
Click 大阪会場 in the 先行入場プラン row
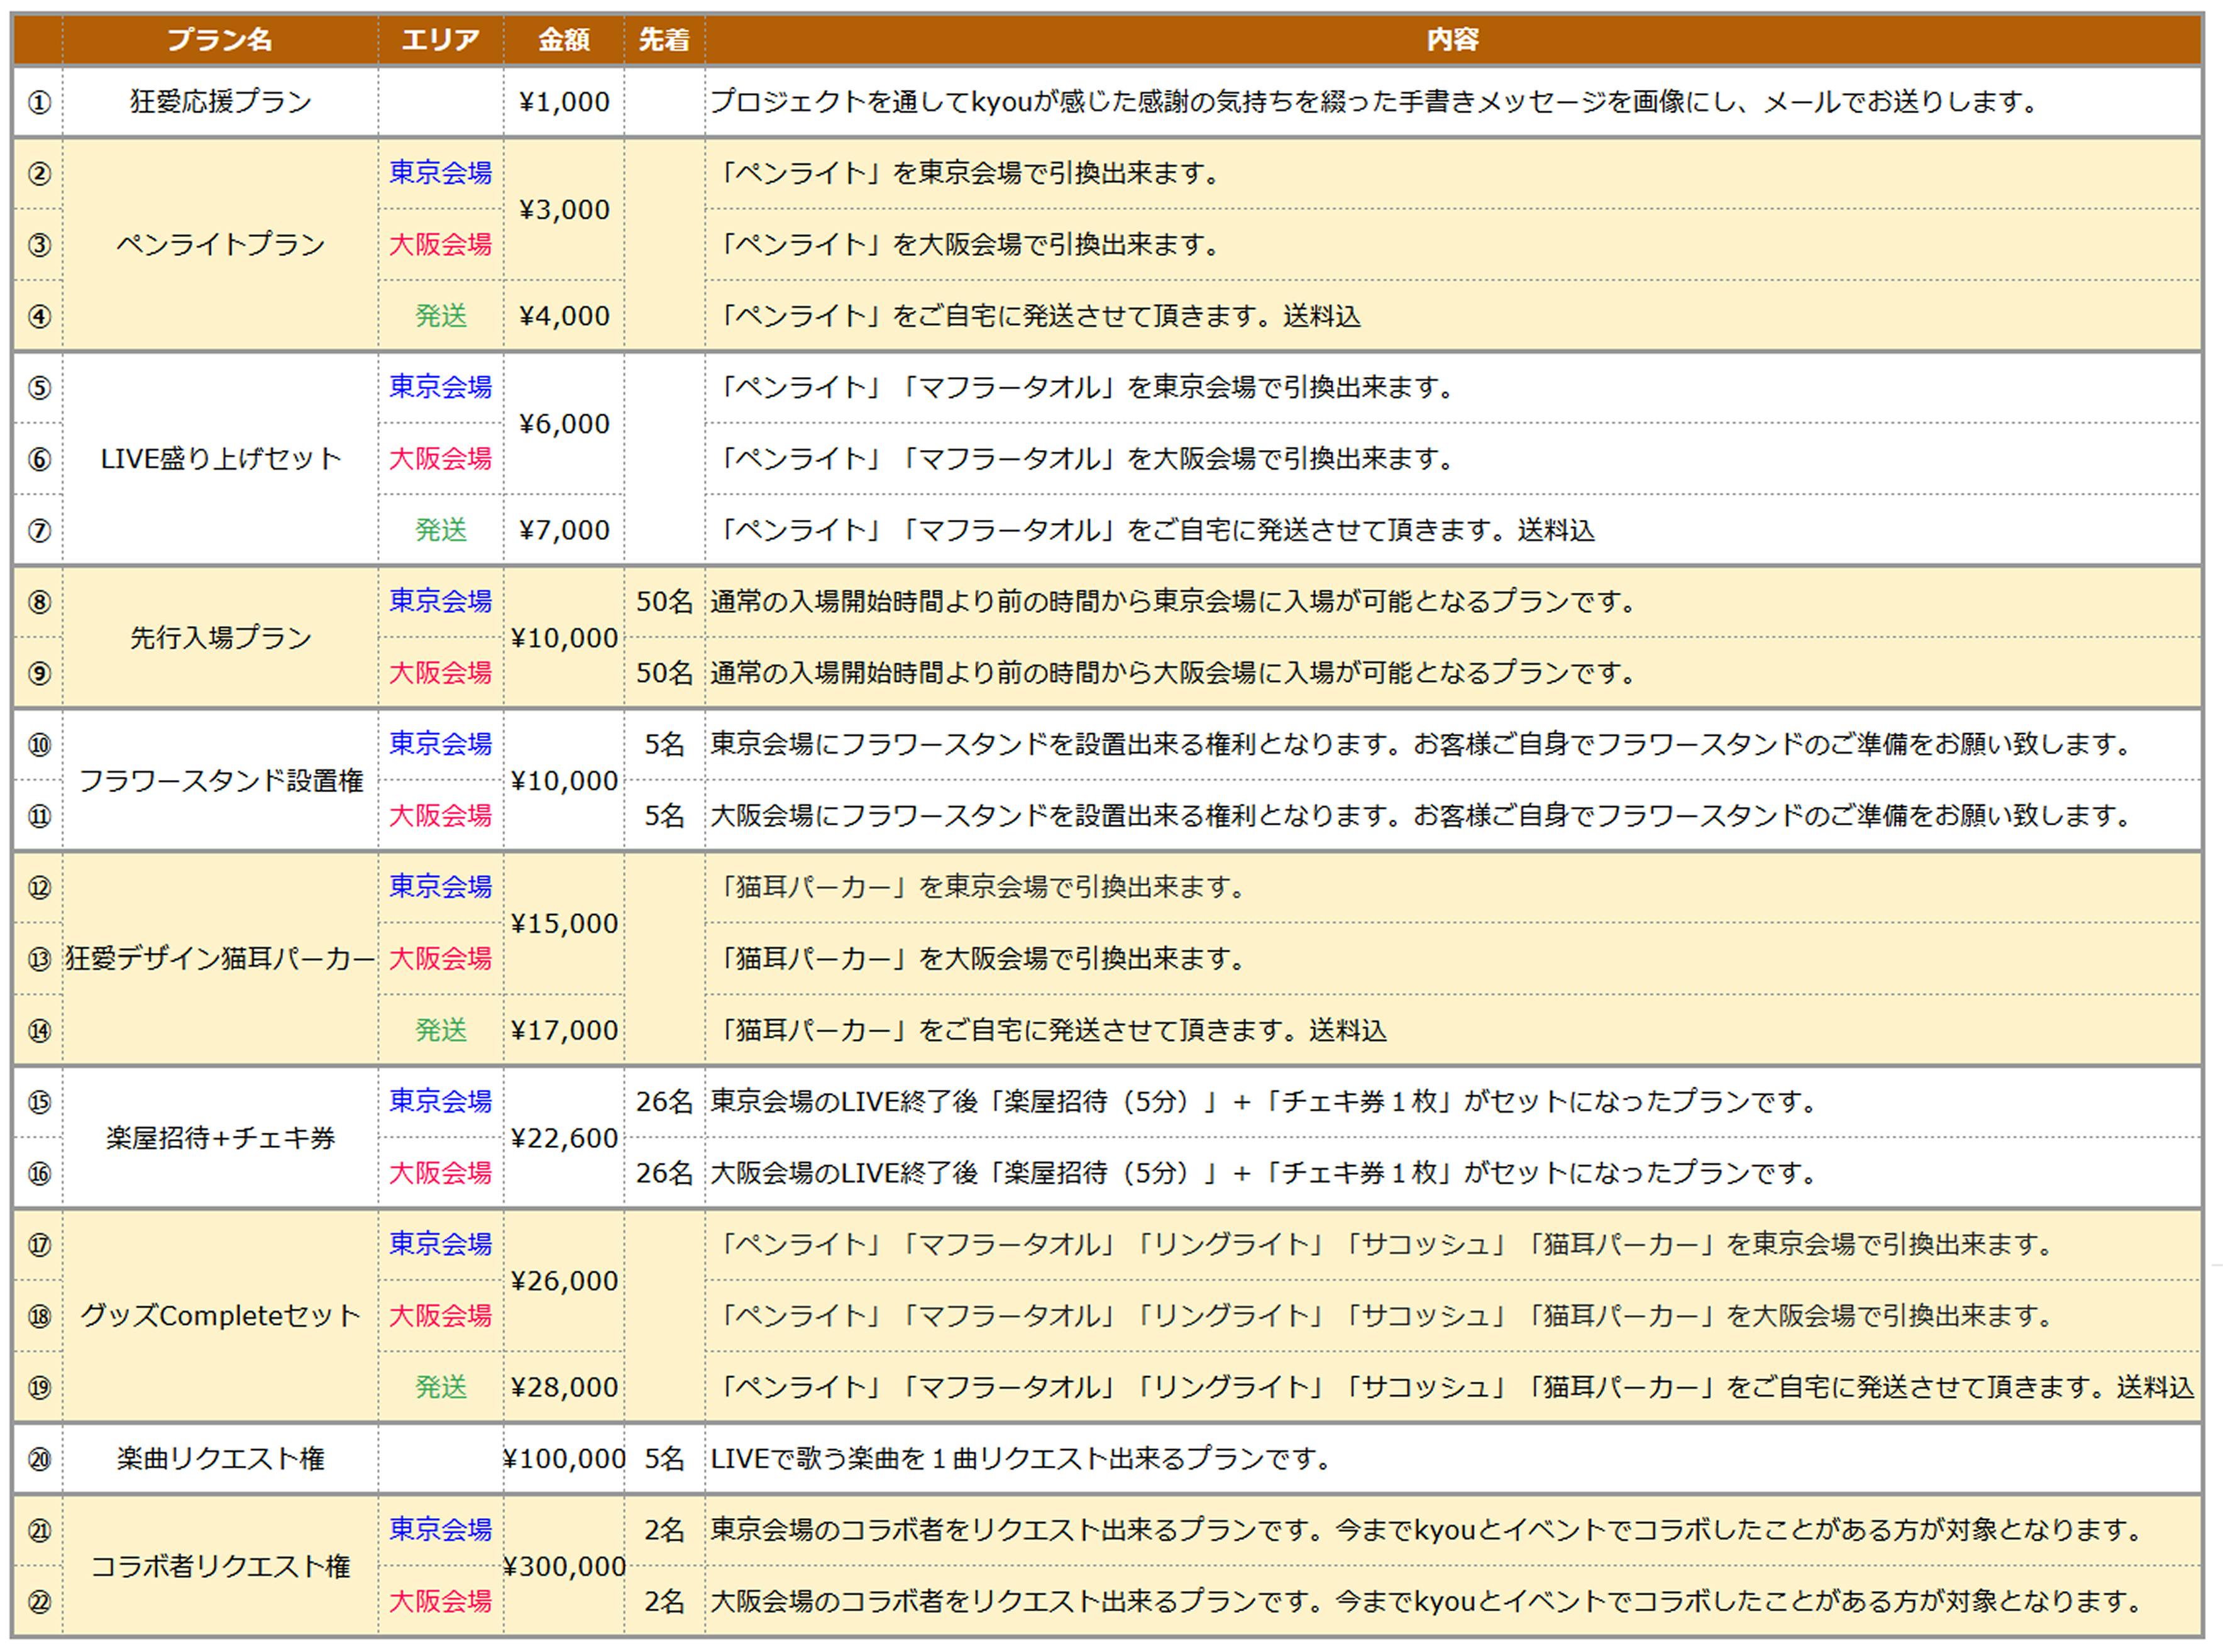(x=440, y=673)
